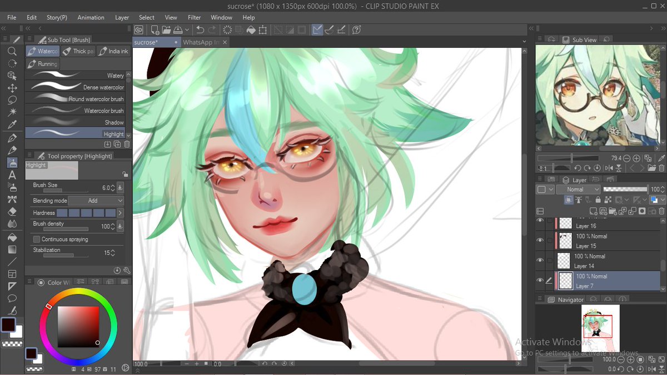Open save options dropdown arrow in command bar
The width and height of the screenshot is (667, 375).
[x=187, y=29]
